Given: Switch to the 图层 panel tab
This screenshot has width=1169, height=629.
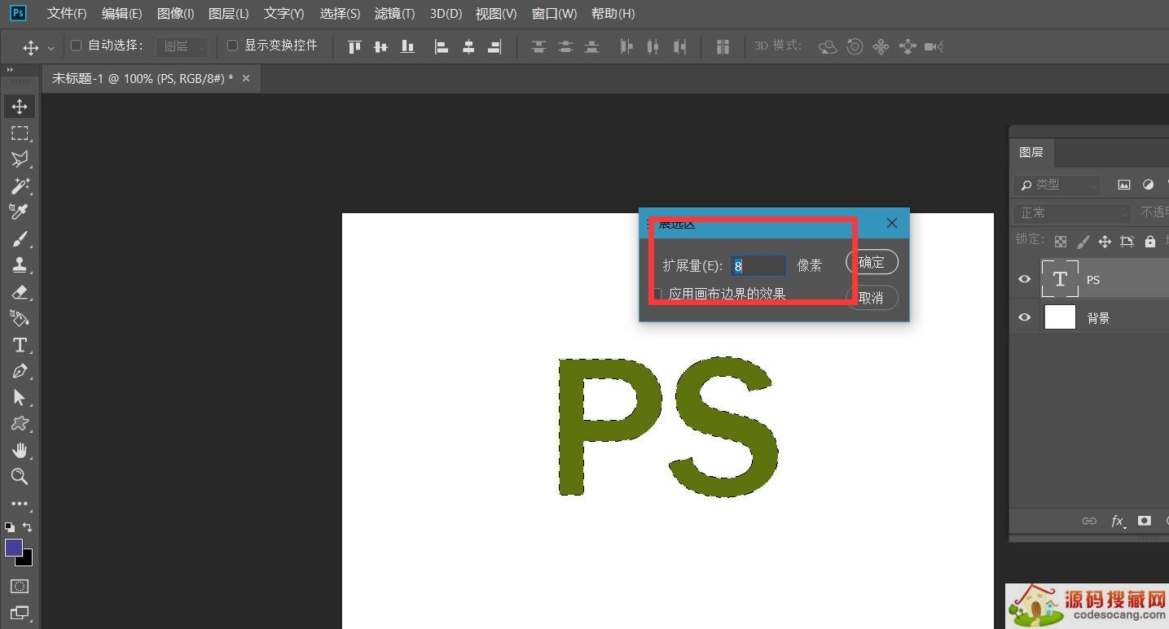Looking at the screenshot, I should point(1031,152).
